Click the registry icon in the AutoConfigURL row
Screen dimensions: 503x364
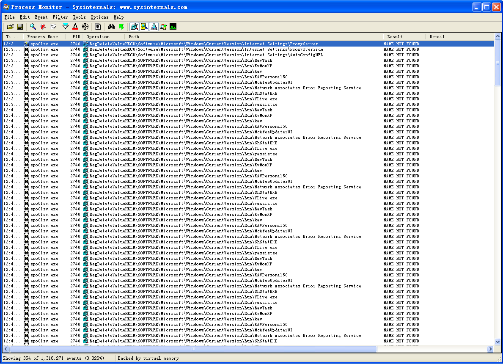(x=85, y=55)
